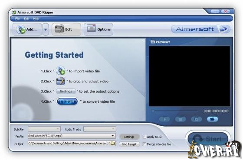Open the Profile dropdown list
Image resolution: width=243 pixels, height=160 pixels.
pyautogui.click(x=72, y=136)
